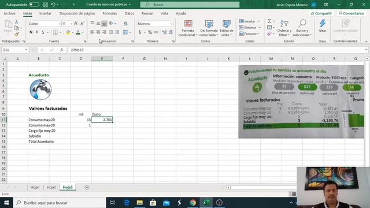The width and height of the screenshot is (370, 208).
Task: Switch to the Revisar tab
Action: pyautogui.click(x=147, y=13)
